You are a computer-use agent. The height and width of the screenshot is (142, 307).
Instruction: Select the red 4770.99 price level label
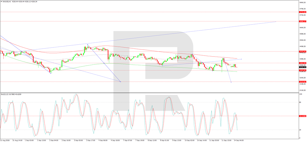303,12
